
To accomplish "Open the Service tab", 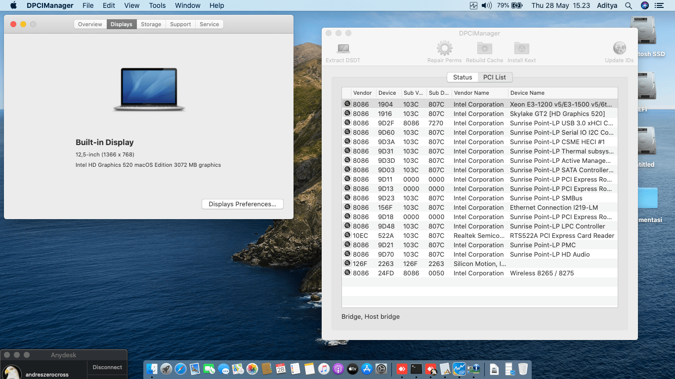I will [x=210, y=24].
